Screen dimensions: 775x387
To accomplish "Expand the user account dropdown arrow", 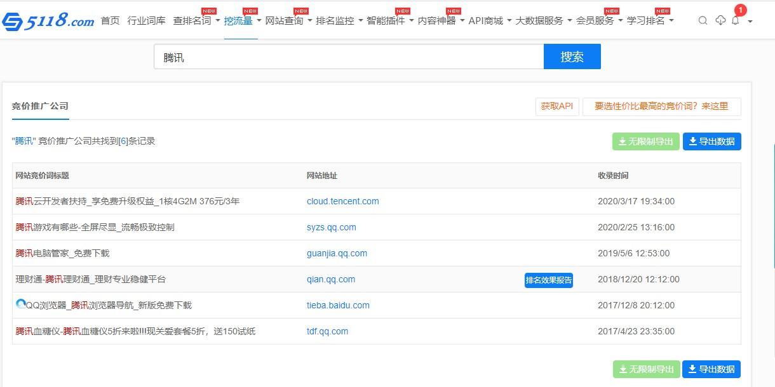I will point(750,21).
